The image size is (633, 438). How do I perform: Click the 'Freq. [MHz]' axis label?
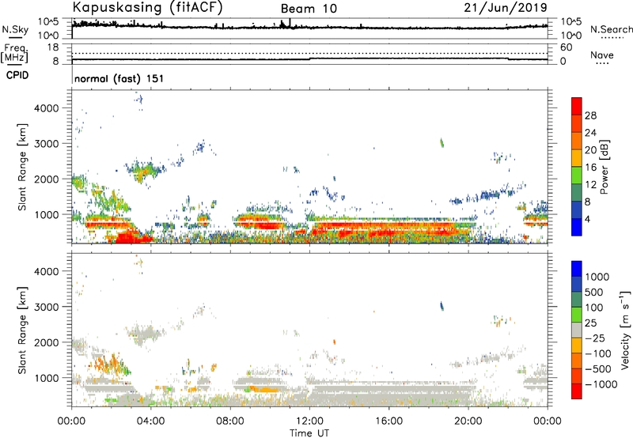pos(14,54)
